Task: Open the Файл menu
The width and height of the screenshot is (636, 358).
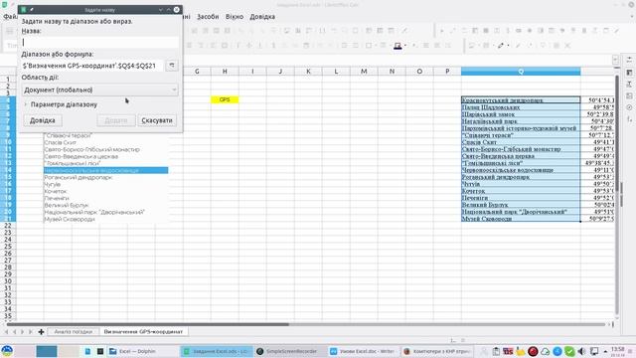Action: (10, 17)
